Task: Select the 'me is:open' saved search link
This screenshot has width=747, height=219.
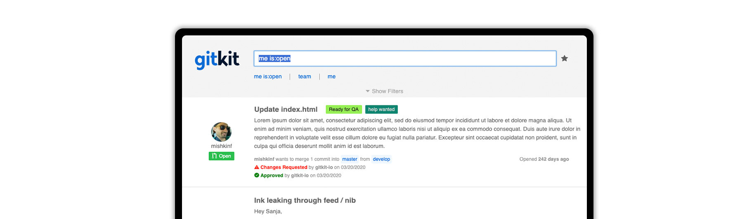Action: [268, 77]
